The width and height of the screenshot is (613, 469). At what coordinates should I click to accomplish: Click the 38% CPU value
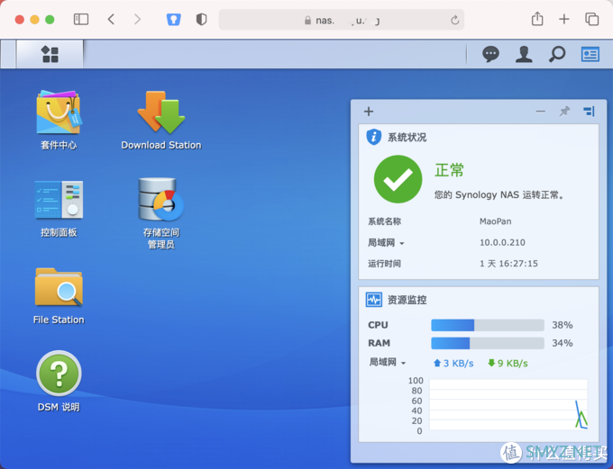[563, 325]
